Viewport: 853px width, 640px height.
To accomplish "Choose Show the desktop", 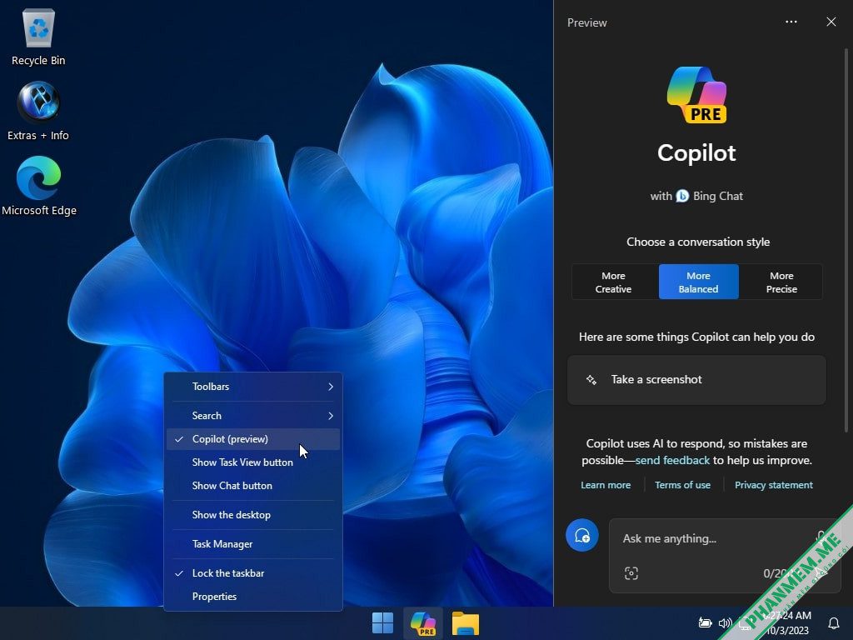I will click(x=253, y=515).
